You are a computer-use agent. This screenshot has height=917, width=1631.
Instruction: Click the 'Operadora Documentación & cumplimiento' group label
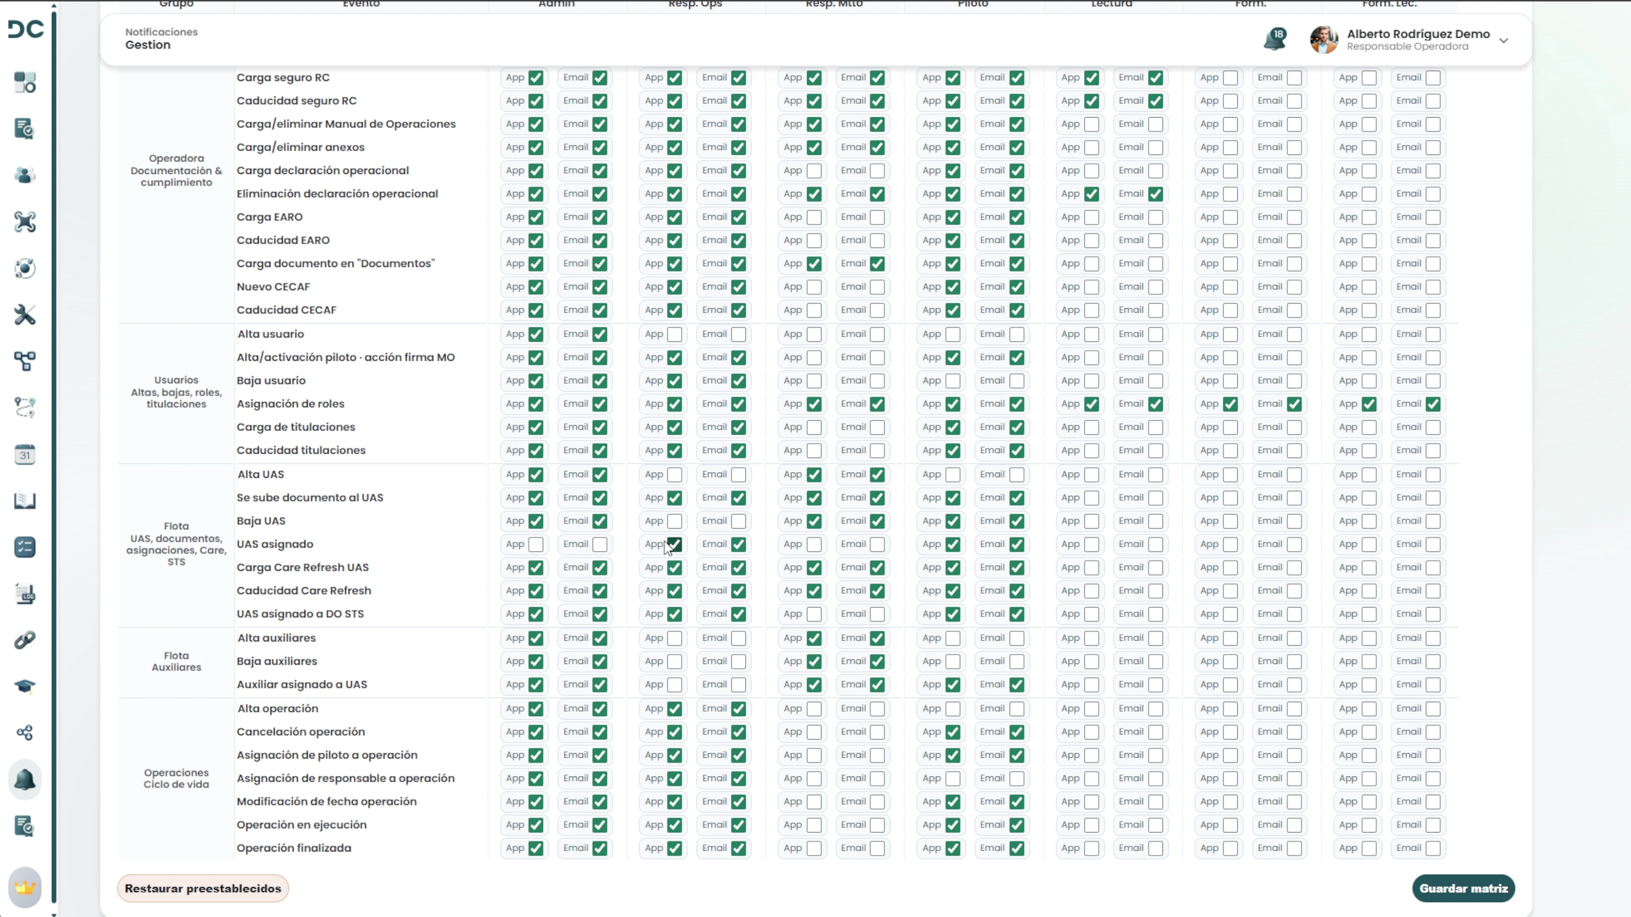[176, 170]
